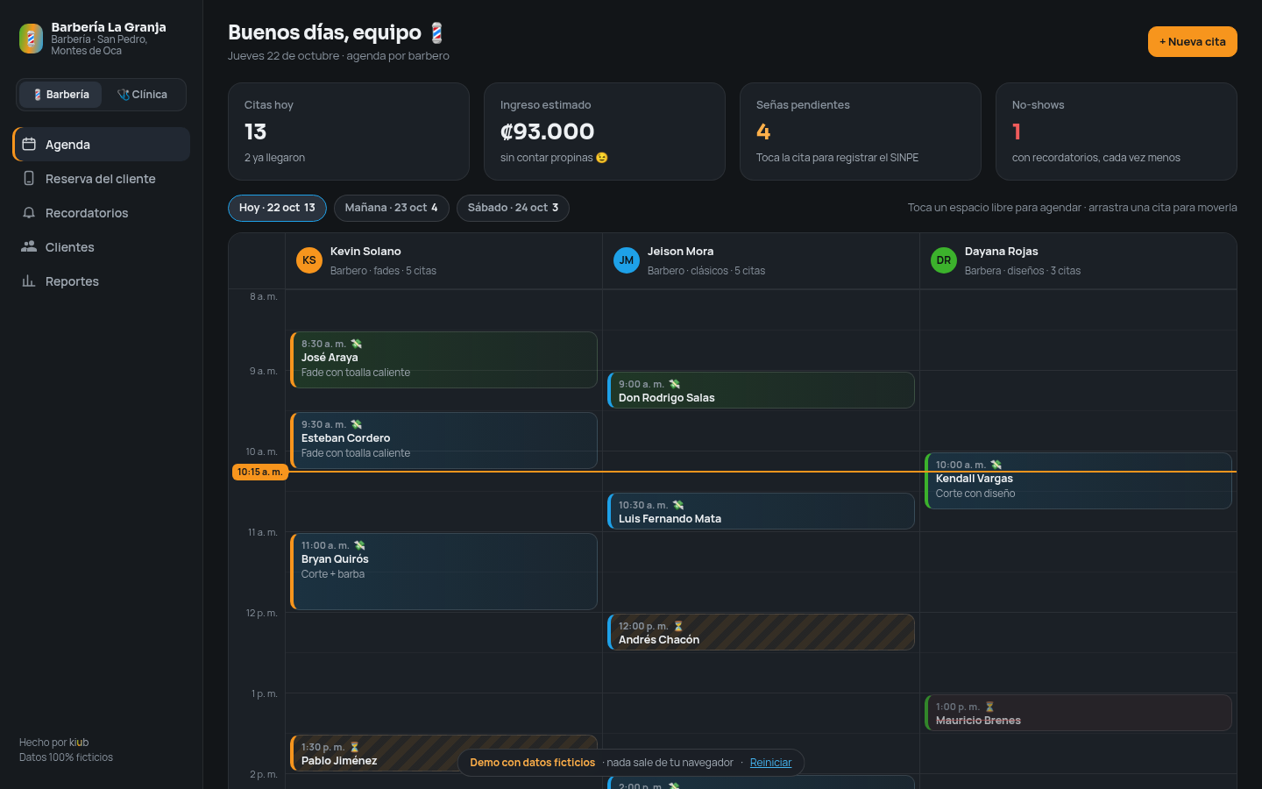This screenshot has width=1262, height=789.
Task: Click the paid icon on Bryan Quirós's appointment
Action: click(359, 545)
